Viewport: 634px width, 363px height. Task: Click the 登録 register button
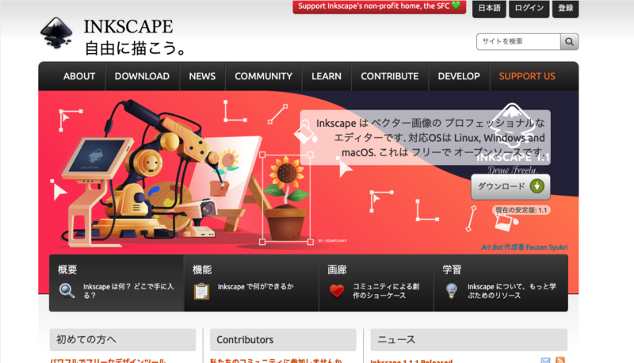click(566, 8)
